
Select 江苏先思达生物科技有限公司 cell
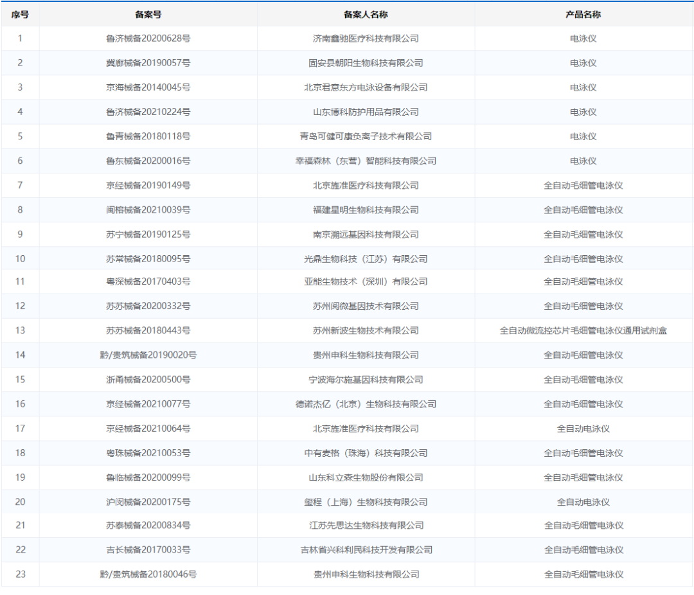click(x=366, y=525)
